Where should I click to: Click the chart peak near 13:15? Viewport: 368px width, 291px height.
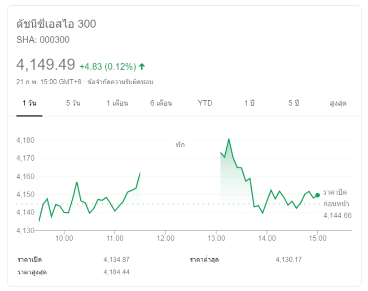coord(229,139)
